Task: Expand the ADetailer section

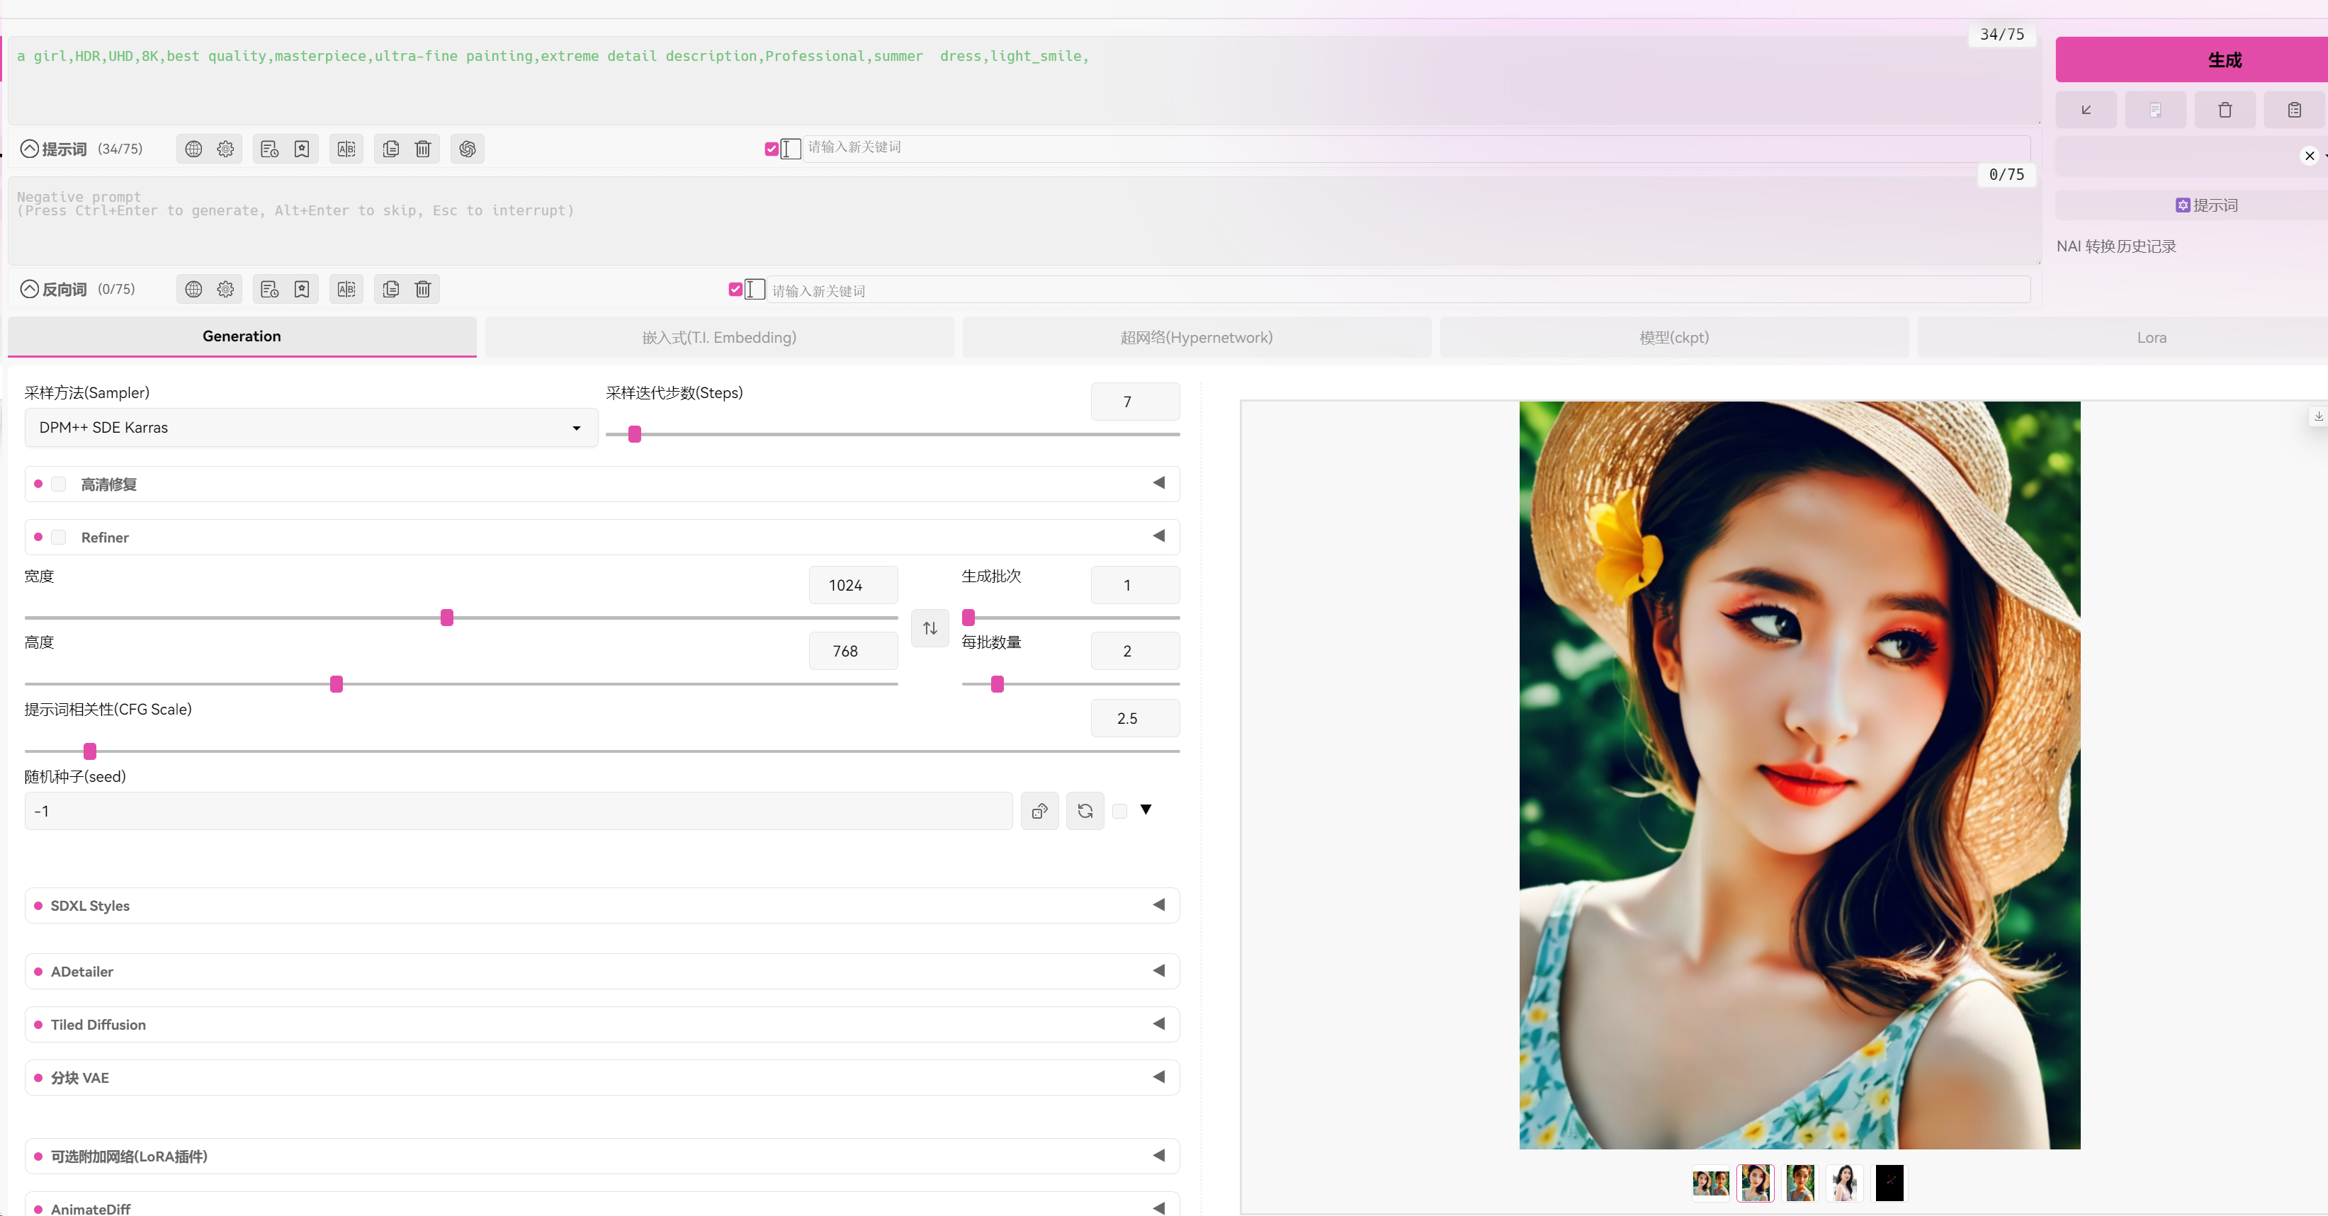Action: (x=602, y=971)
